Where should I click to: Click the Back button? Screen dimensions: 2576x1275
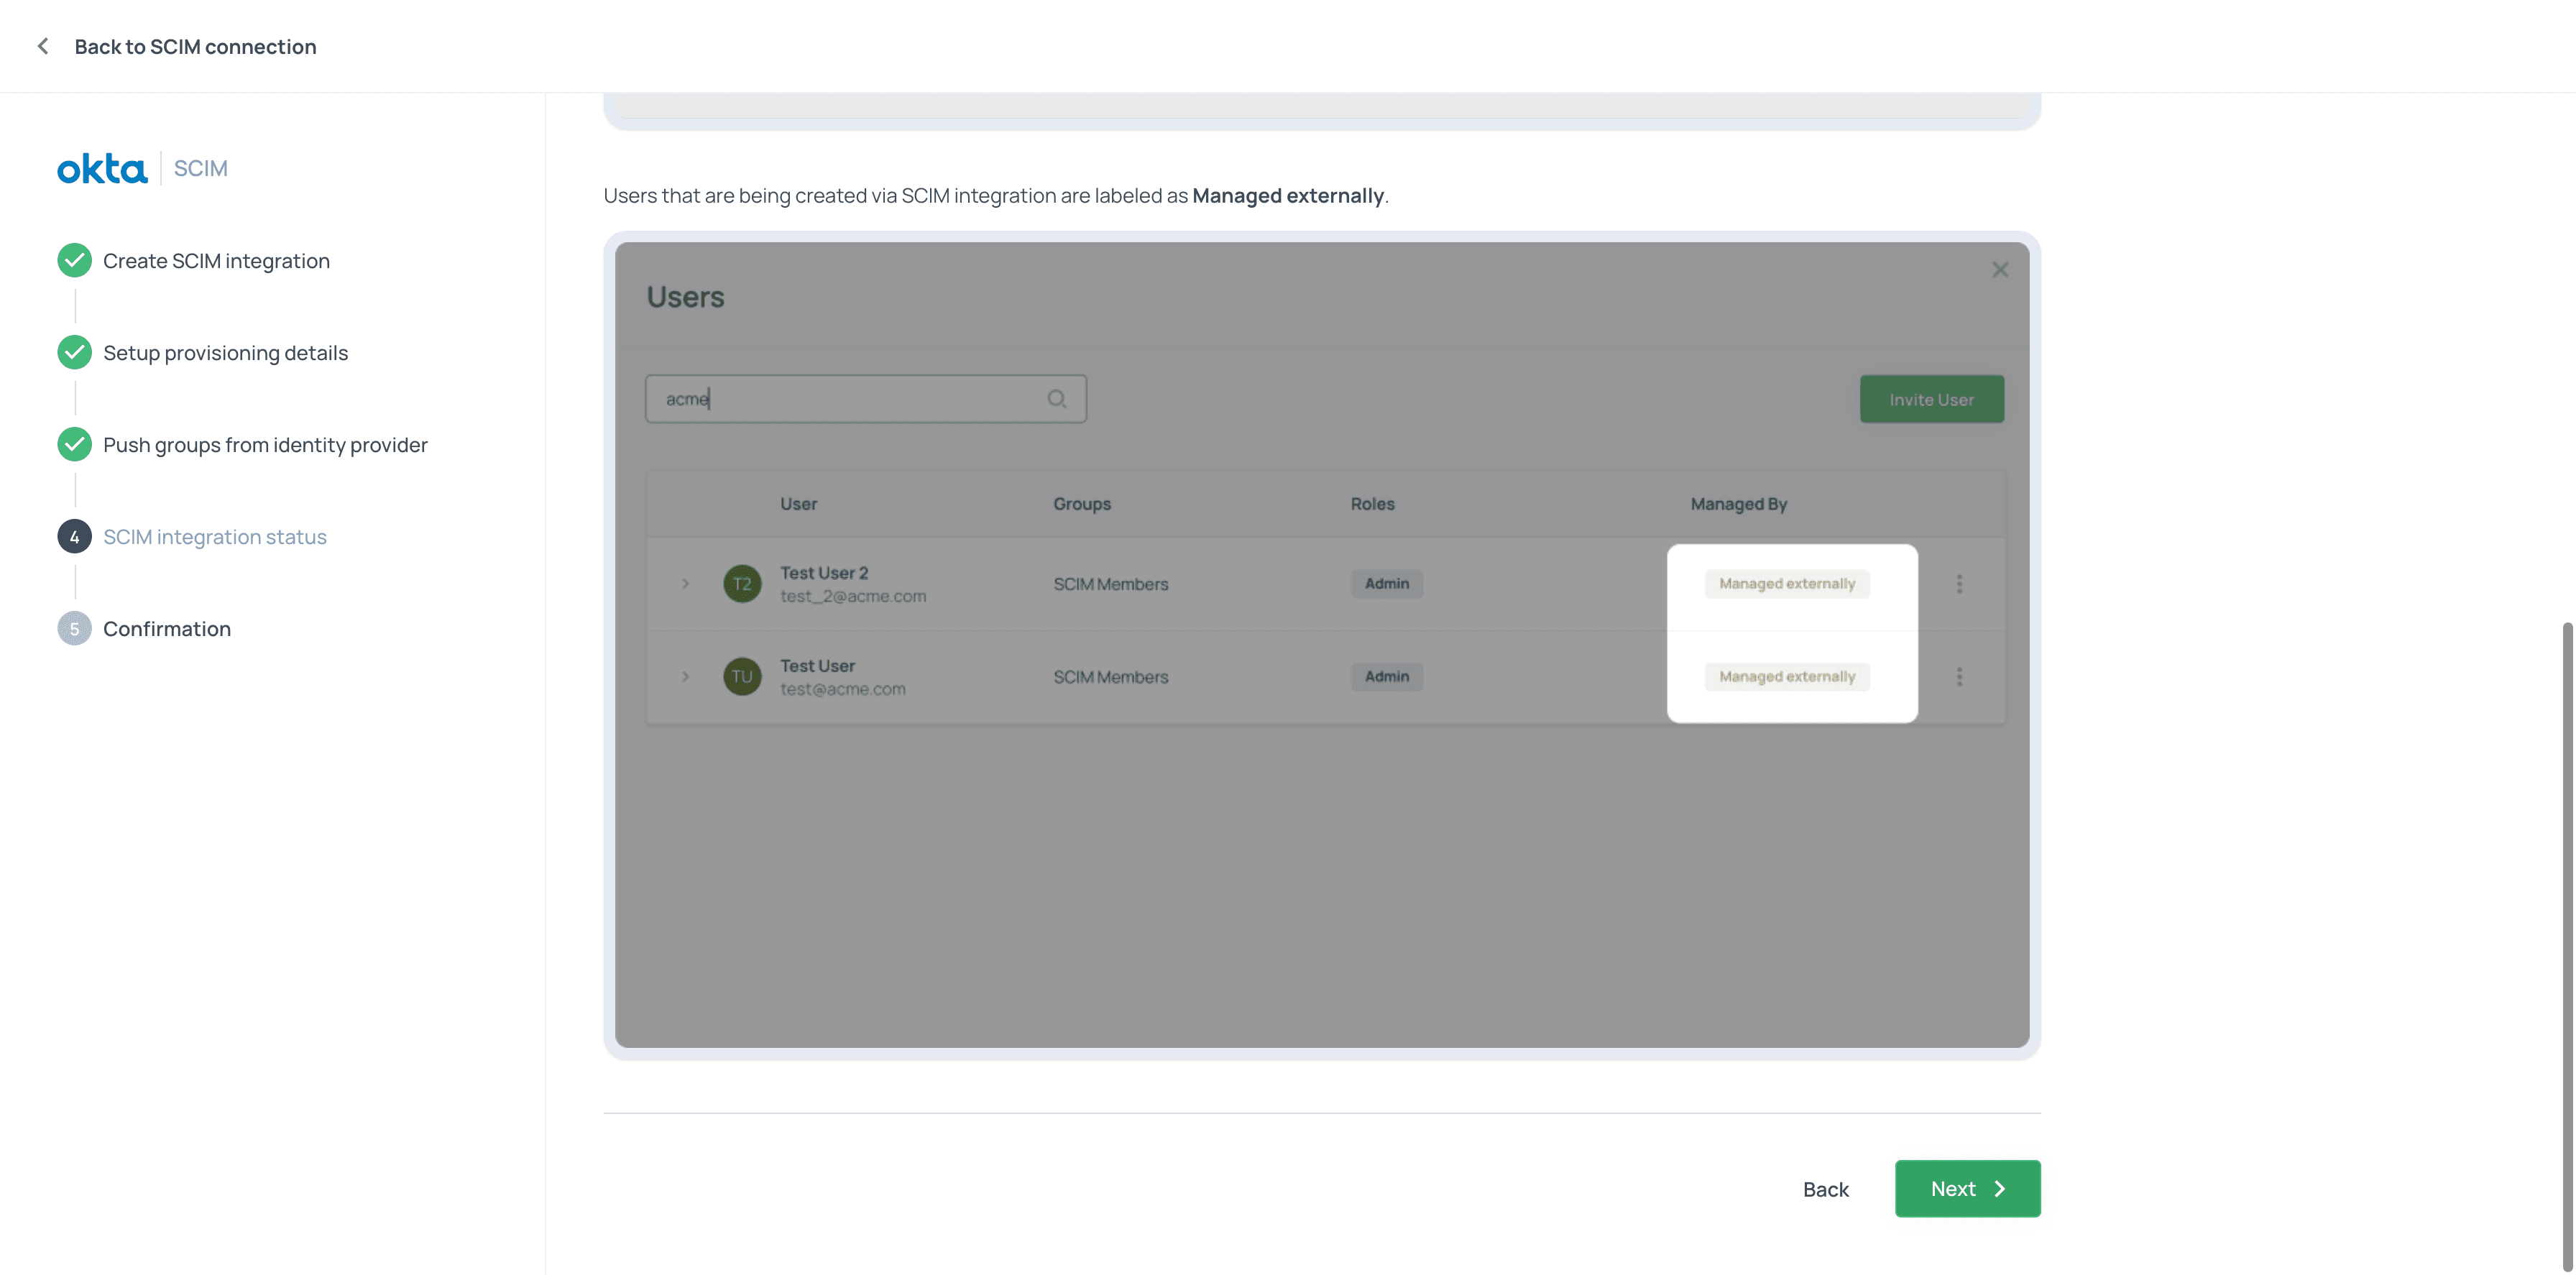[1826, 1189]
